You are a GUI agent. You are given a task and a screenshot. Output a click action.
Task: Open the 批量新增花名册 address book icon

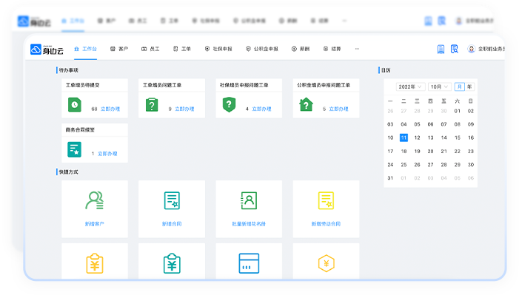pyautogui.click(x=249, y=200)
